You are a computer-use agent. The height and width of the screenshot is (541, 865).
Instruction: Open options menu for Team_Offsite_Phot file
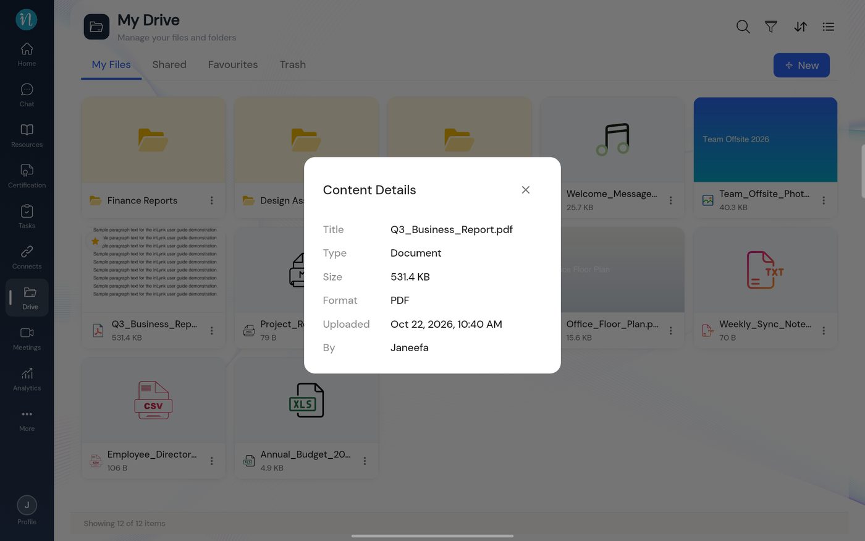(x=824, y=200)
